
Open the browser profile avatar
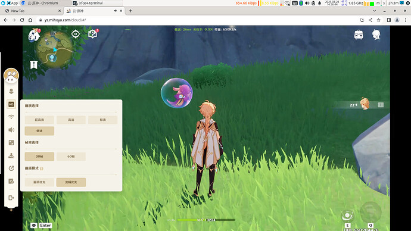pos(397,20)
